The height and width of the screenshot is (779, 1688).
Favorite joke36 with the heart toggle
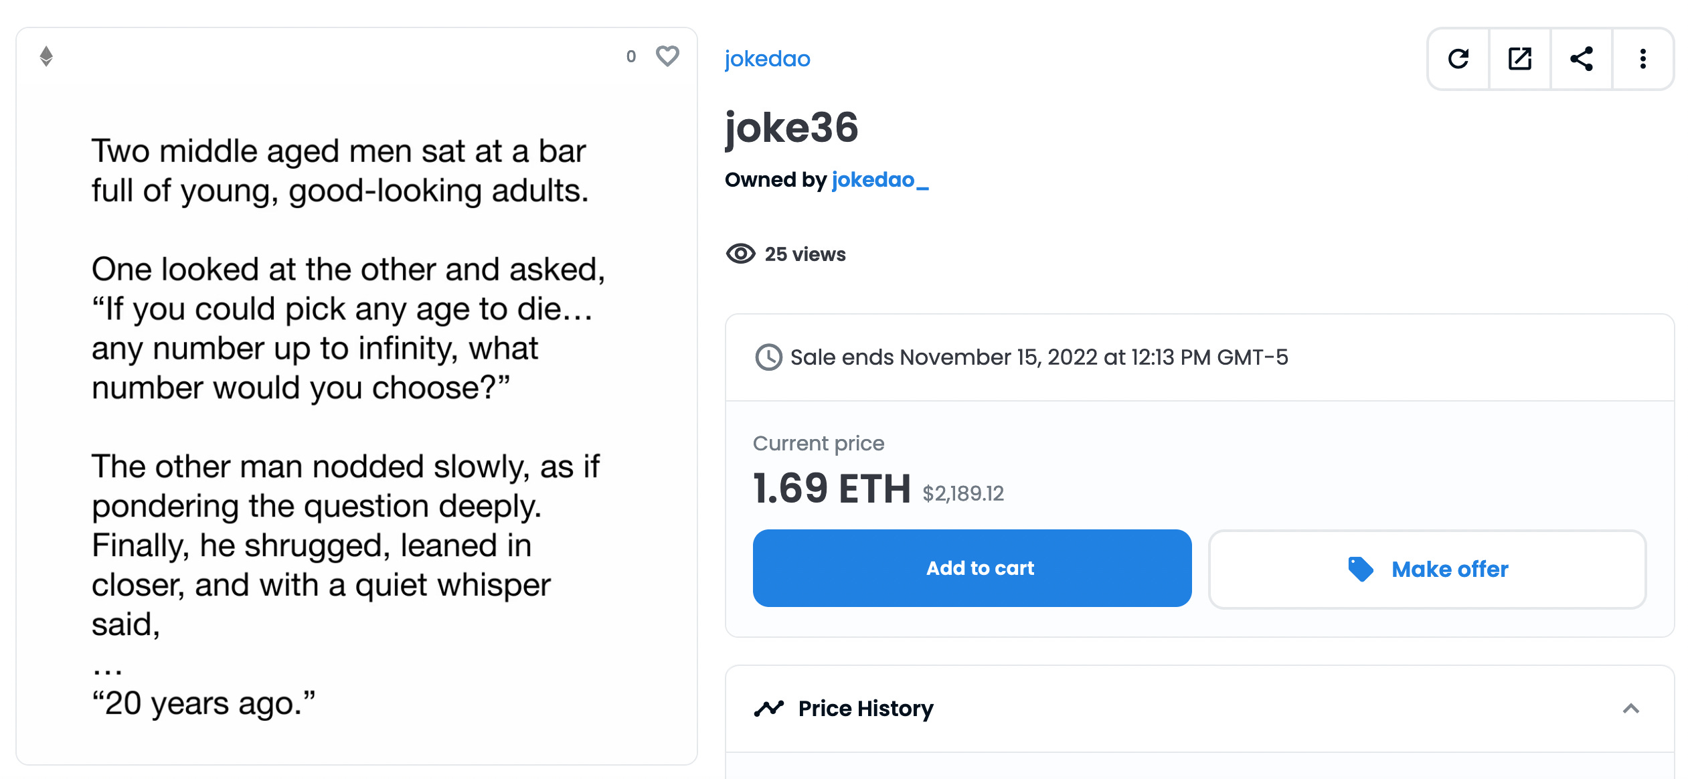point(667,57)
